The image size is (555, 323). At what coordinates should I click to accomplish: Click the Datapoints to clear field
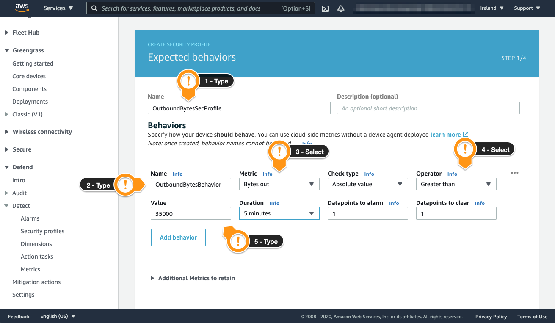(456, 213)
